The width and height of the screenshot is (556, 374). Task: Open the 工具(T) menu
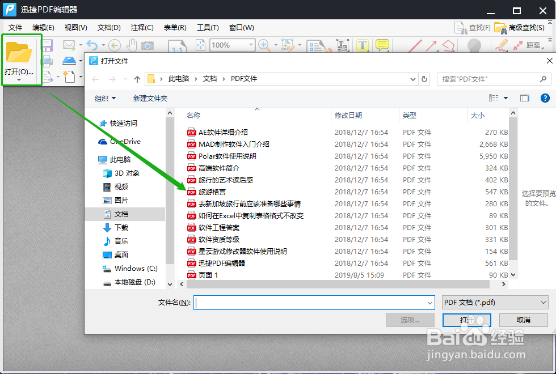(208, 28)
